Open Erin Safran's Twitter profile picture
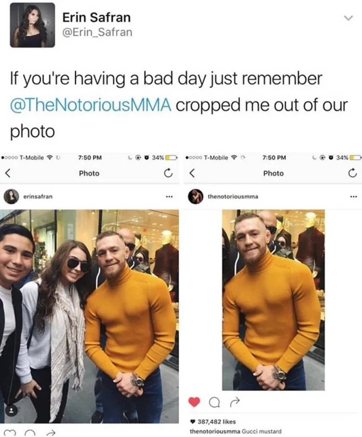The image size is (362, 437). [x=32, y=25]
